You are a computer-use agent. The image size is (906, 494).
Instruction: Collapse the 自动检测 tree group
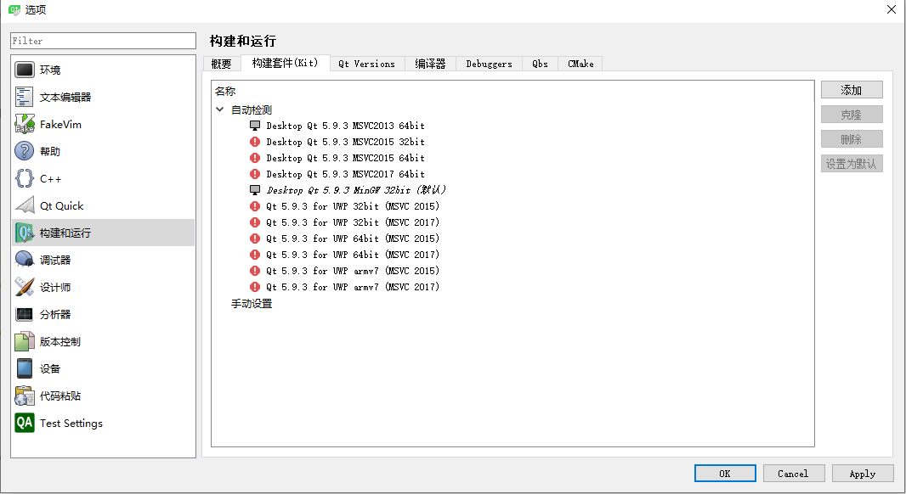click(219, 109)
